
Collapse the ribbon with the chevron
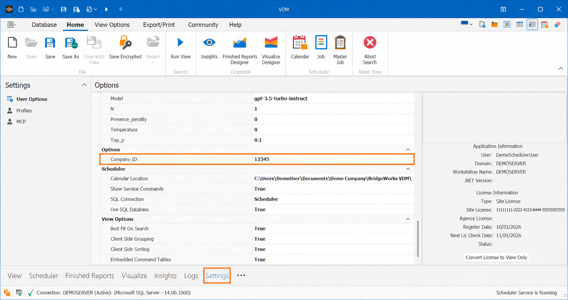coord(561,68)
